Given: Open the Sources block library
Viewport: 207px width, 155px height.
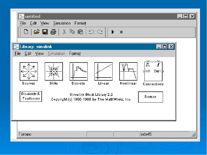Looking at the screenshot, I should click(x=29, y=71).
